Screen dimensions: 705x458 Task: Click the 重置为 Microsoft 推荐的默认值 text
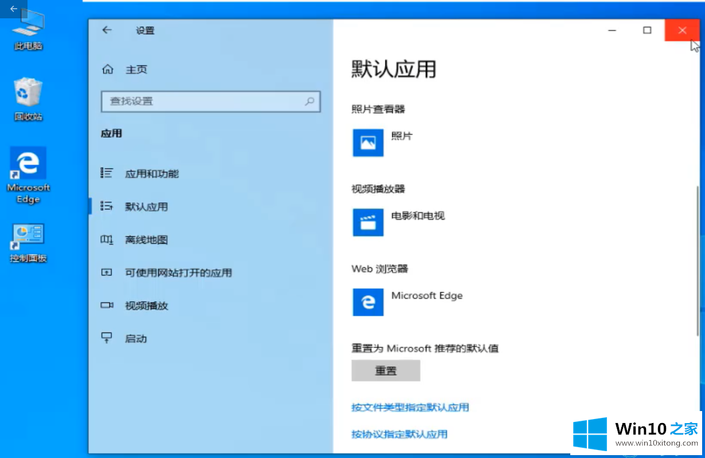click(425, 348)
